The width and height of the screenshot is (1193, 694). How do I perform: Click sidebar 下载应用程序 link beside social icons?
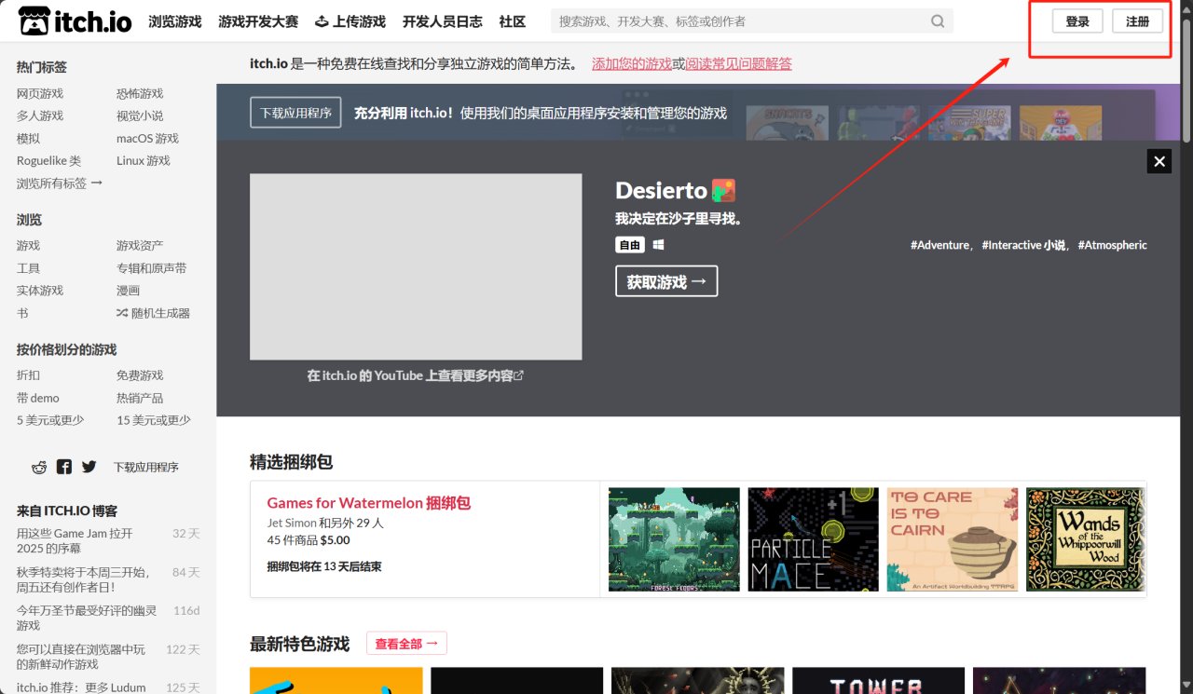(146, 467)
